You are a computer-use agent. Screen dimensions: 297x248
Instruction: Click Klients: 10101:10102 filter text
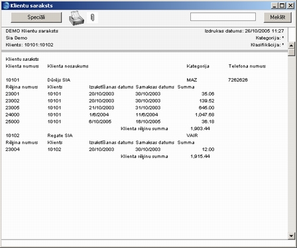click(29, 45)
